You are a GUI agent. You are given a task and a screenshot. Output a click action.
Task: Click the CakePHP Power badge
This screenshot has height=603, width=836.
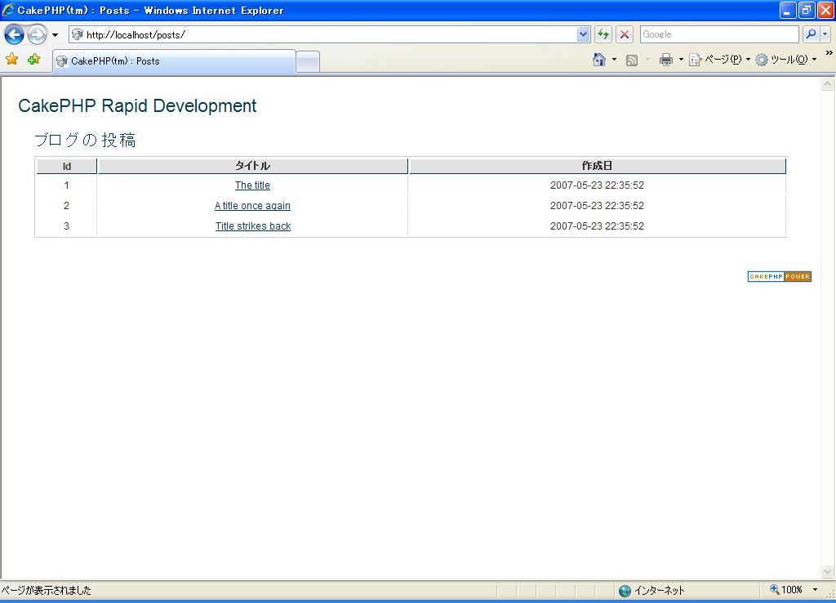tap(779, 276)
